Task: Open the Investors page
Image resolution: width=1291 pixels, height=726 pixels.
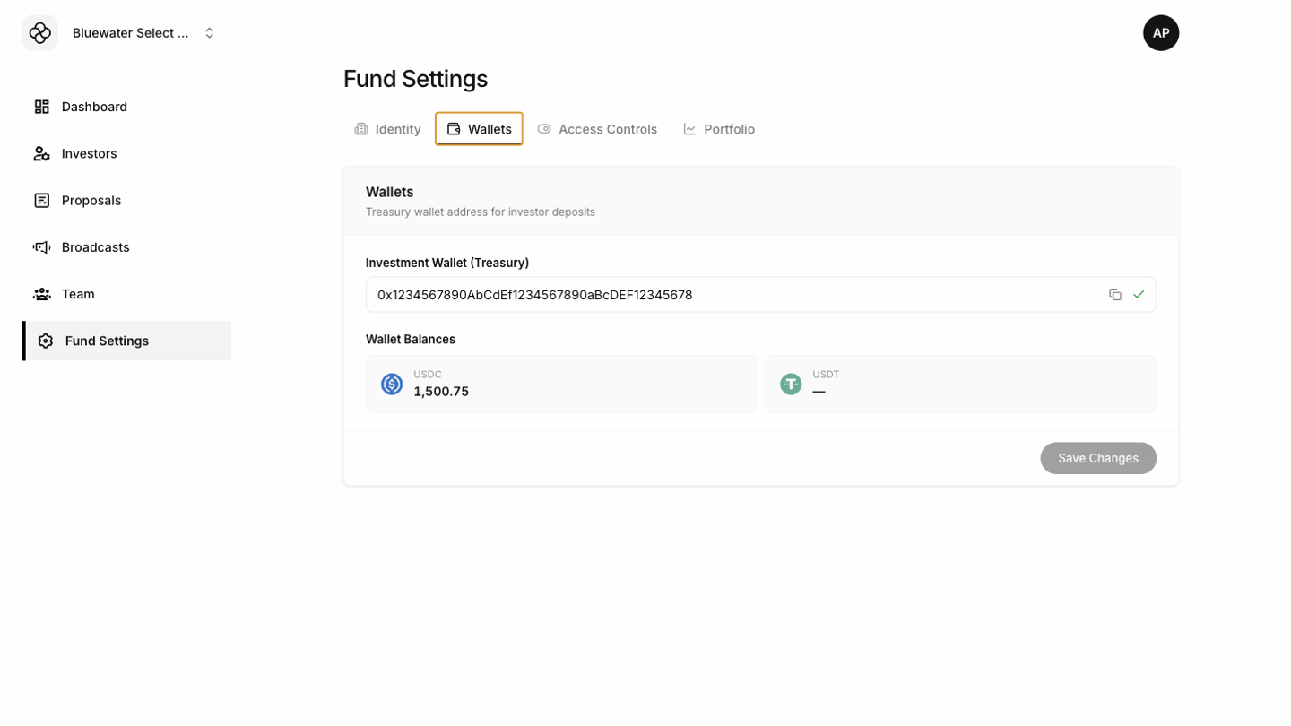Action: (89, 153)
